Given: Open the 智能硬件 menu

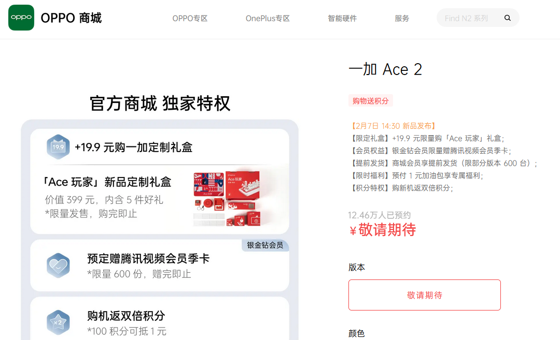Looking at the screenshot, I should (x=342, y=18).
